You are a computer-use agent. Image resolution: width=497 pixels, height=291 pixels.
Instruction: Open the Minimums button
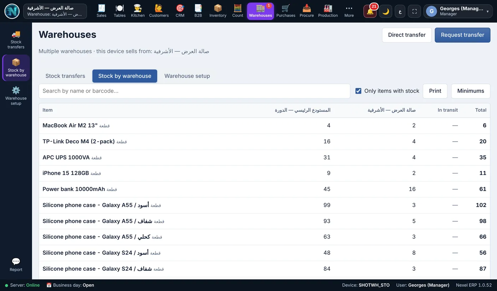click(x=471, y=91)
